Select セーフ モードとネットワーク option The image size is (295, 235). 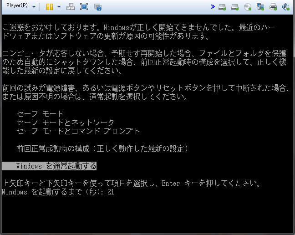click(x=66, y=123)
